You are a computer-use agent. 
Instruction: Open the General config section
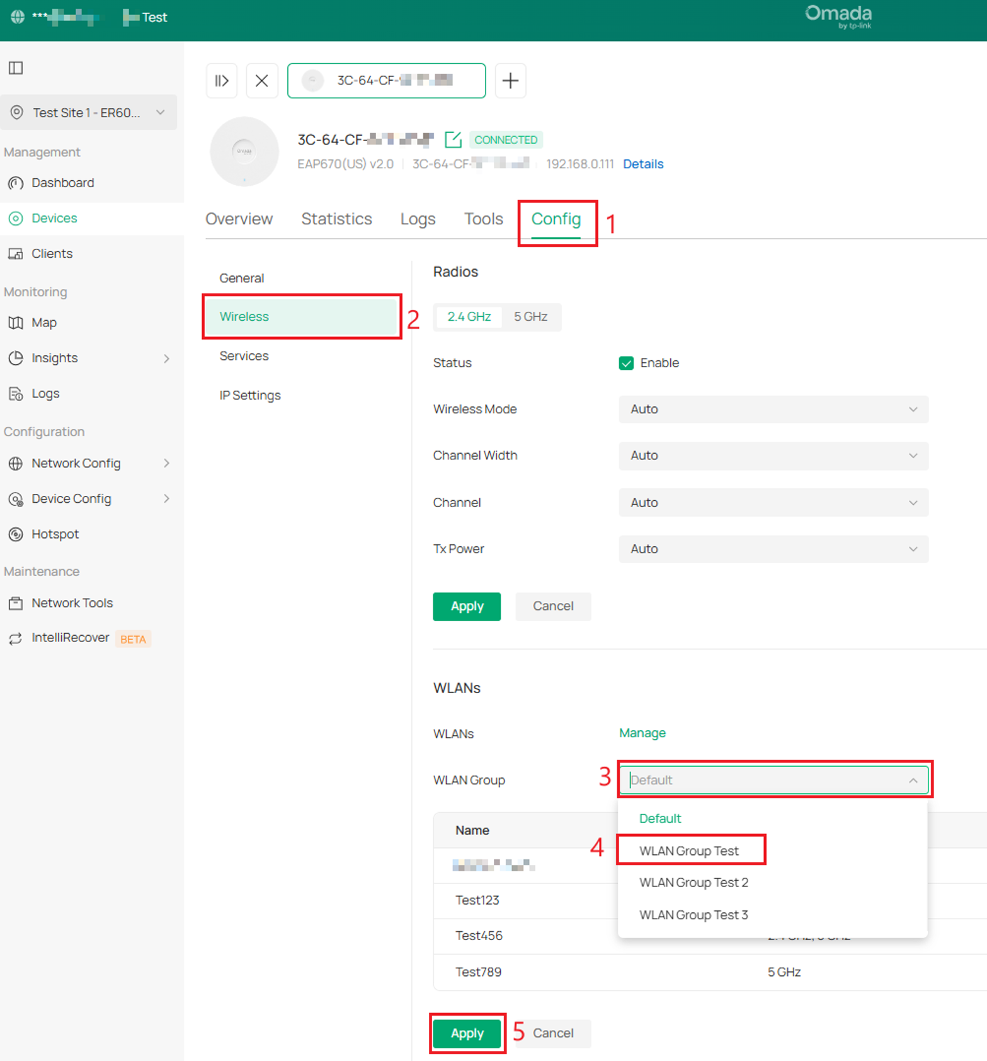[241, 278]
